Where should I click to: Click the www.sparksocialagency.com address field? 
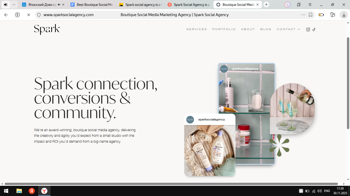(x=68, y=15)
